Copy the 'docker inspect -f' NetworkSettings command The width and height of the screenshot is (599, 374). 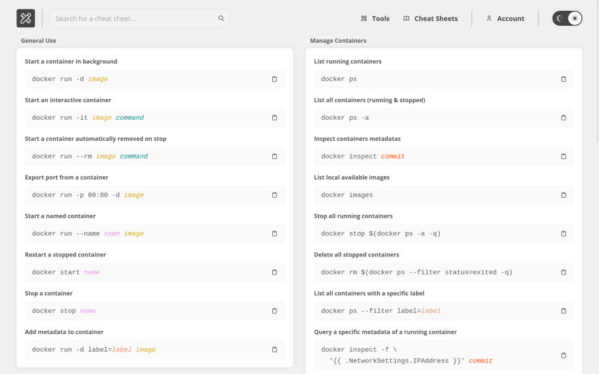(564, 355)
